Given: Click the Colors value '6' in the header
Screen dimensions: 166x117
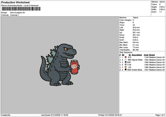Looking at the screenshot, I should click(x=160, y=4).
